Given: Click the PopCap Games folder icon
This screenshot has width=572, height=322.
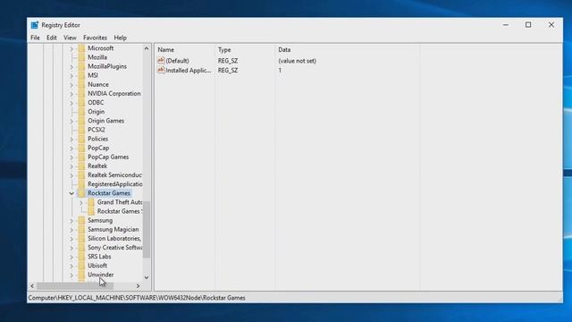Looking at the screenshot, I should pos(81,157).
